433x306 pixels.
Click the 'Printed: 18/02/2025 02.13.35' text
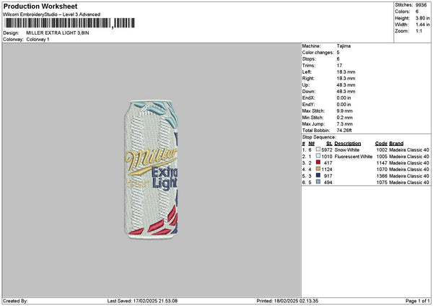pos(287,301)
